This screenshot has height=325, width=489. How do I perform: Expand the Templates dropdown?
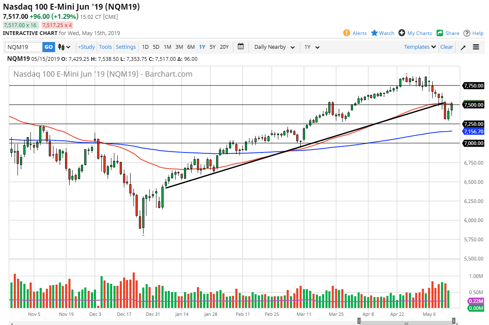pyautogui.click(x=420, y=47)
